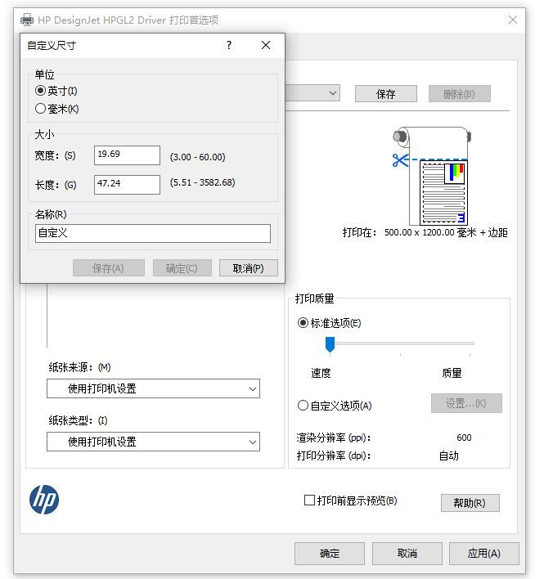Close the HP DesignJet preferences window
The height and width of the screenshot is (579, 553).
click(512, 20)
